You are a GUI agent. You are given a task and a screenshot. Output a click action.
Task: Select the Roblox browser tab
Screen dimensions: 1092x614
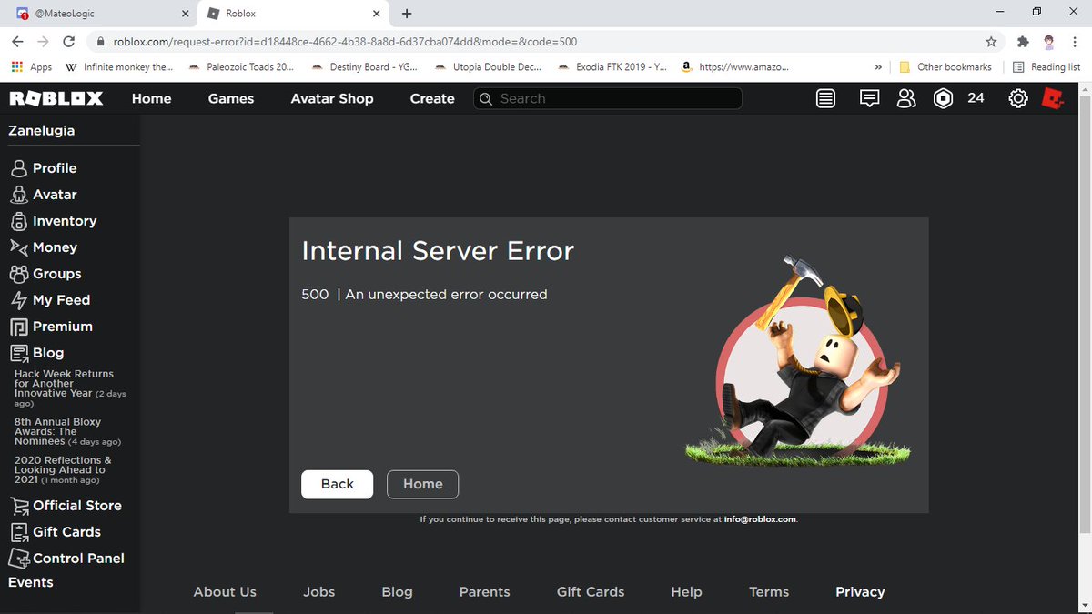(x=294, y=14)
